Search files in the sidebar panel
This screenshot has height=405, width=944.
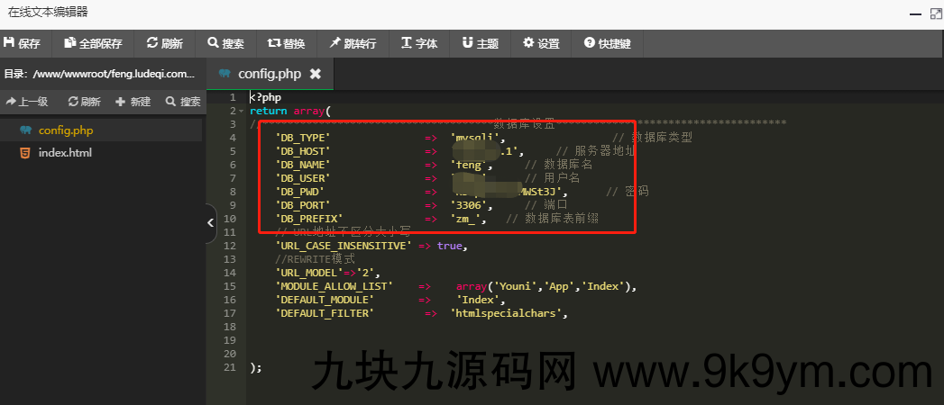click(x=183, y=102)
